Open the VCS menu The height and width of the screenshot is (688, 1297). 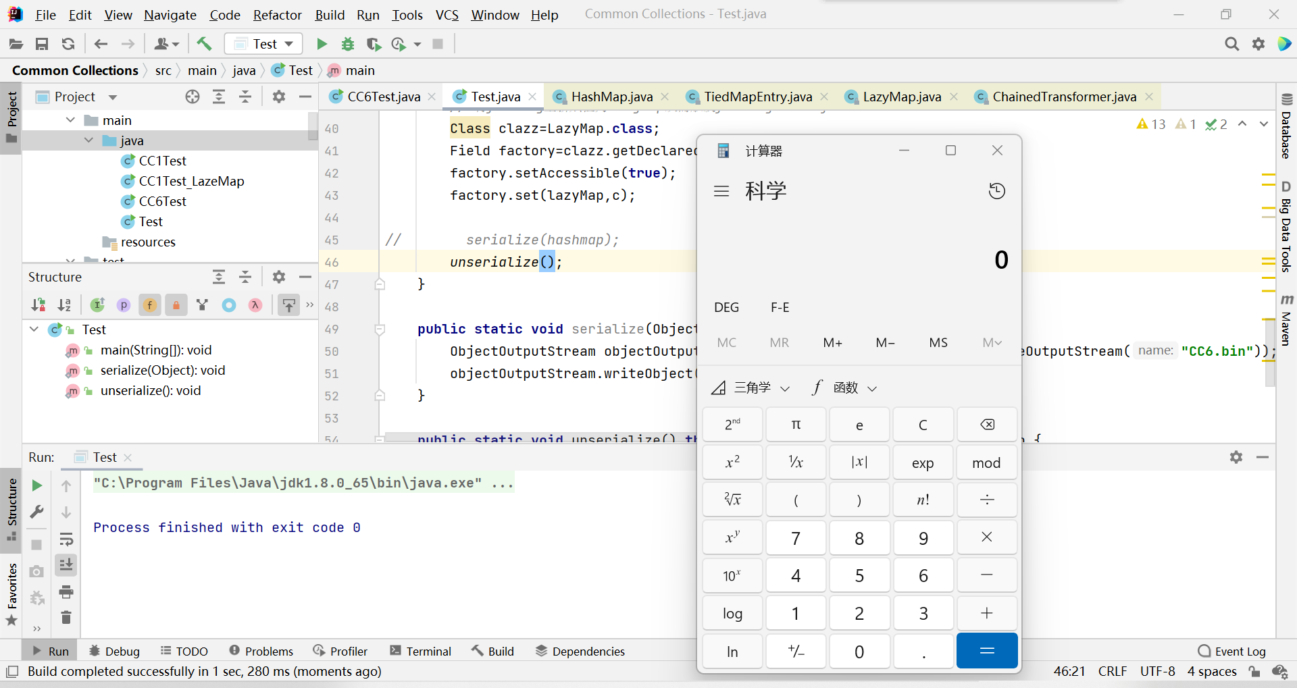447,15
